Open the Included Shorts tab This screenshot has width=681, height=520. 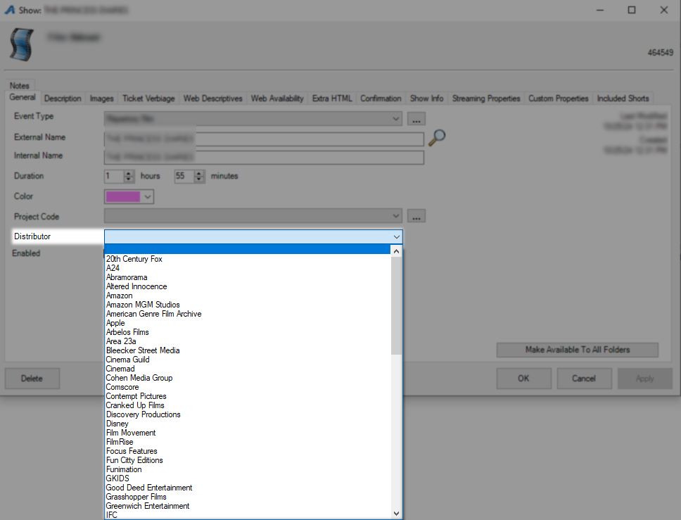point(623,99)
